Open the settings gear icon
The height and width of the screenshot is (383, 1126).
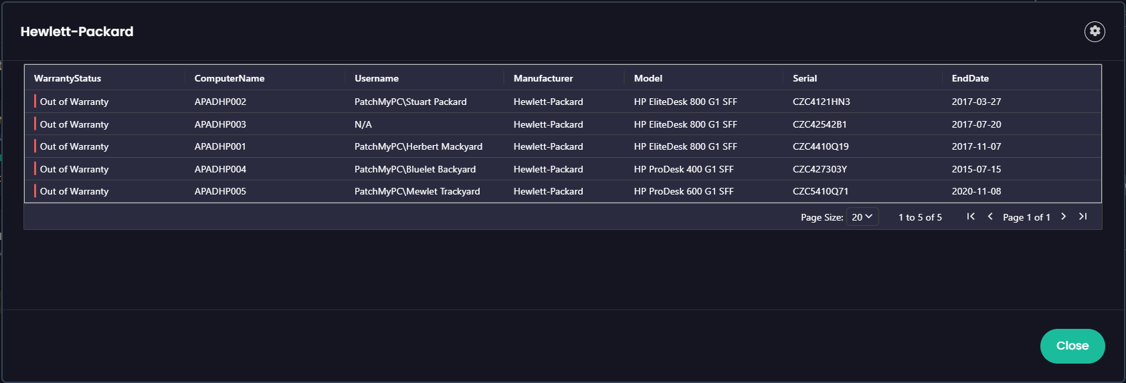1095,31
